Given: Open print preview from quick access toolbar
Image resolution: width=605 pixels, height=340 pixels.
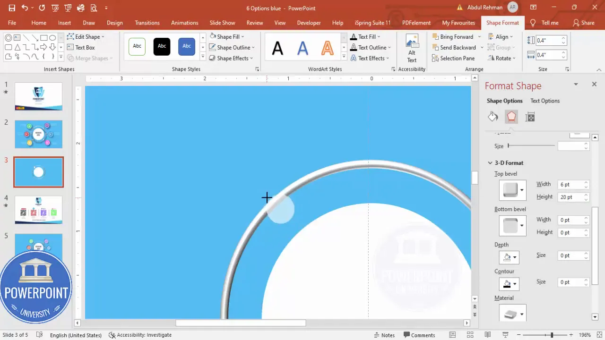Looking at the screenshot, I should [94, 8].
